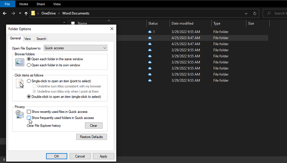Switch to the View tab in Folder Options
The image size is (287, 163).
point(28,39)
